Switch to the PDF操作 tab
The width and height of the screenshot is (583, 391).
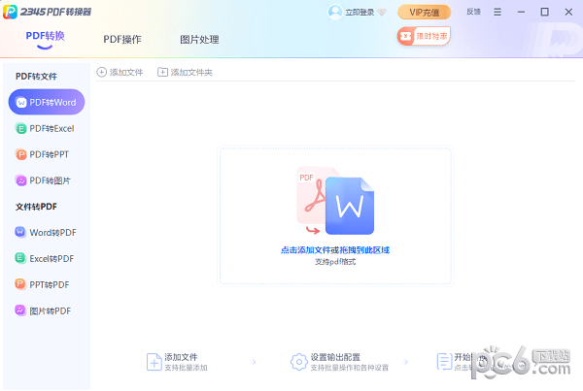(x=122, y=40)
